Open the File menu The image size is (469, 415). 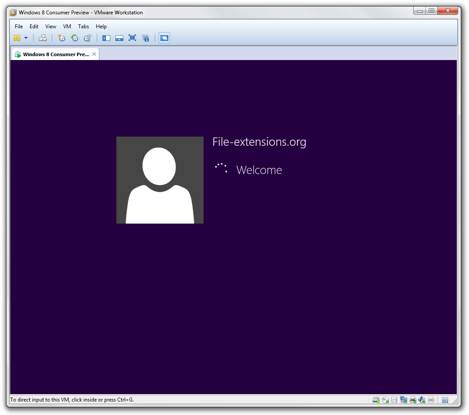18,27
